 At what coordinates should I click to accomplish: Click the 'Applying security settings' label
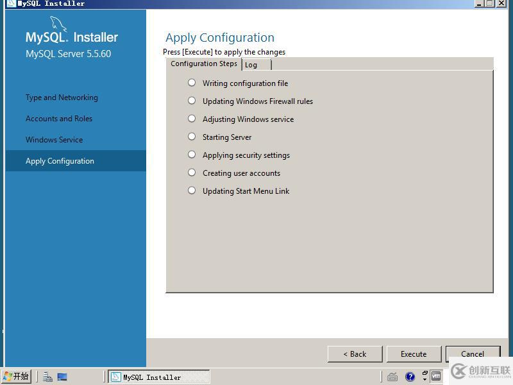(246, 155)
